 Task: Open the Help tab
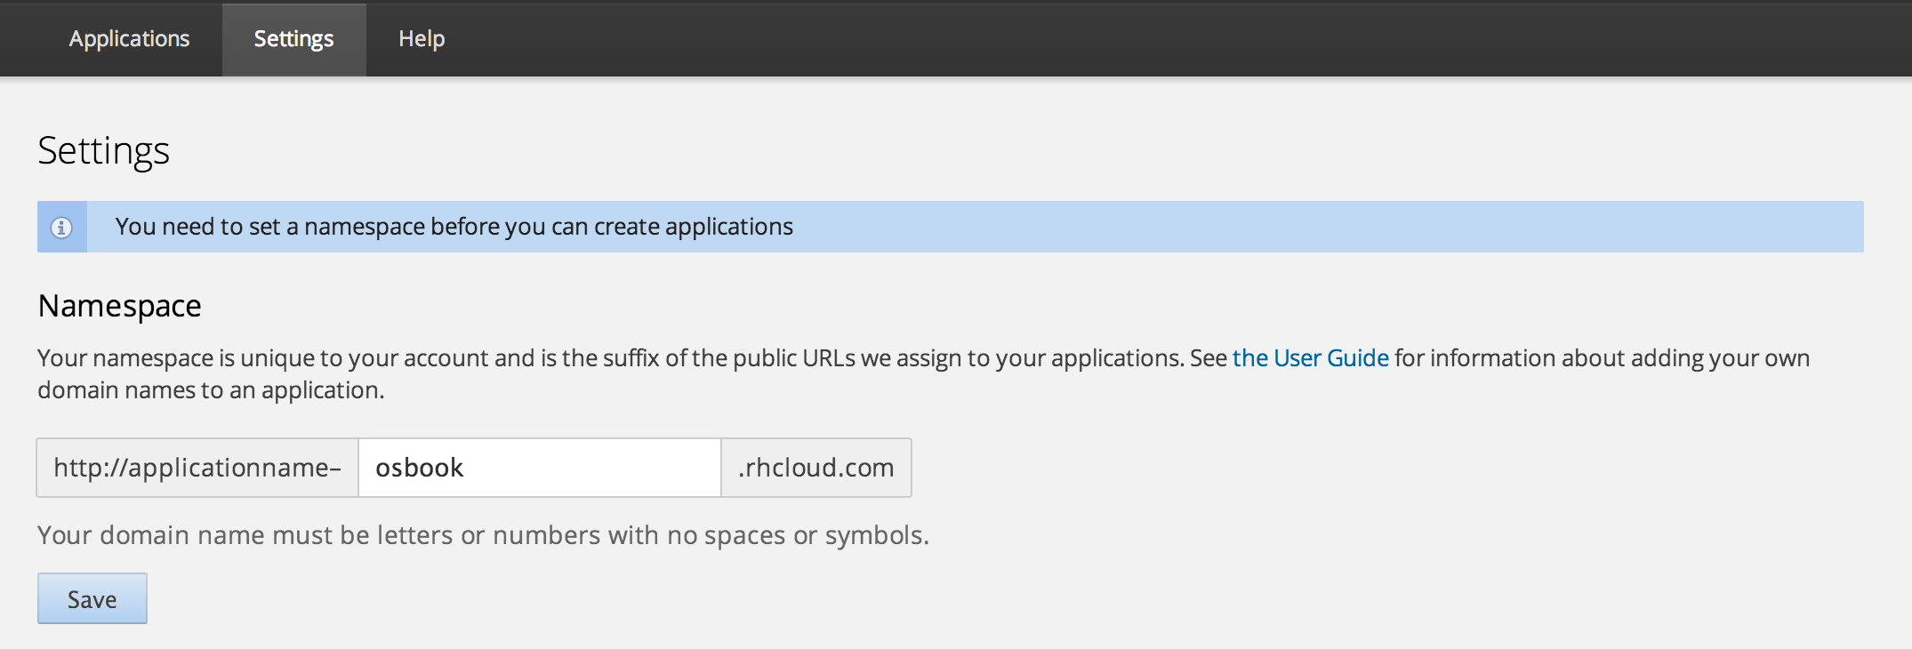(x=422, y=39)
